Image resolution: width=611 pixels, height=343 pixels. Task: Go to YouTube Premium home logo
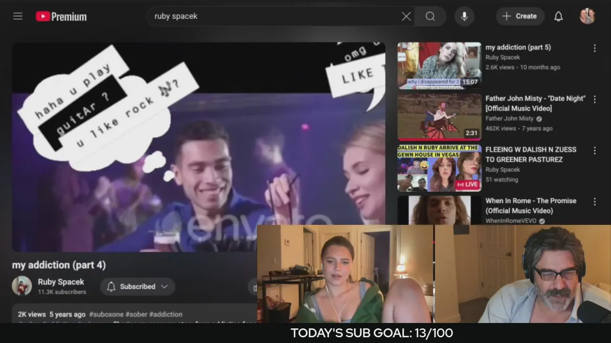pos(61,17)
